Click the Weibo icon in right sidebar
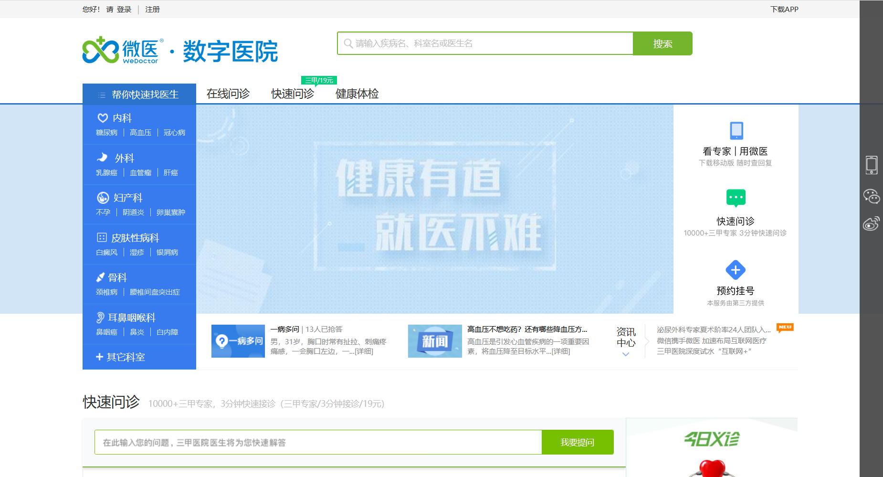Viewport: 883px width, 477px height. tap(871, 223)
